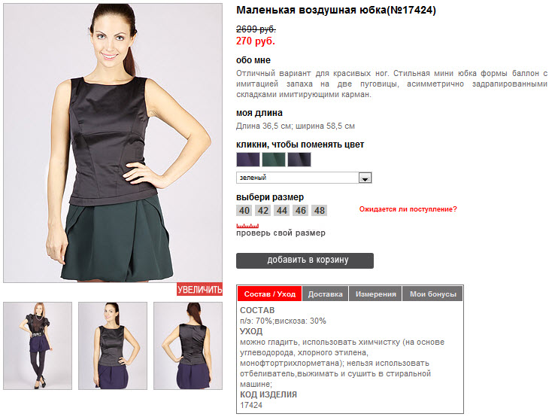Open the color dropdown arrow

pos(365,178)
